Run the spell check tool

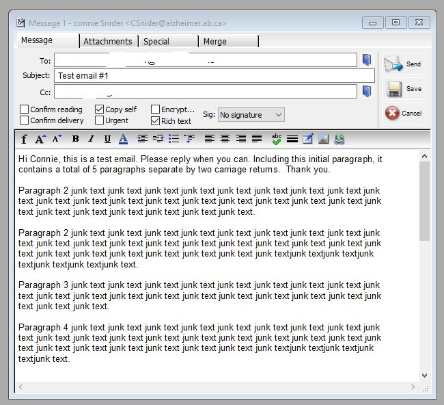point(276,139)
